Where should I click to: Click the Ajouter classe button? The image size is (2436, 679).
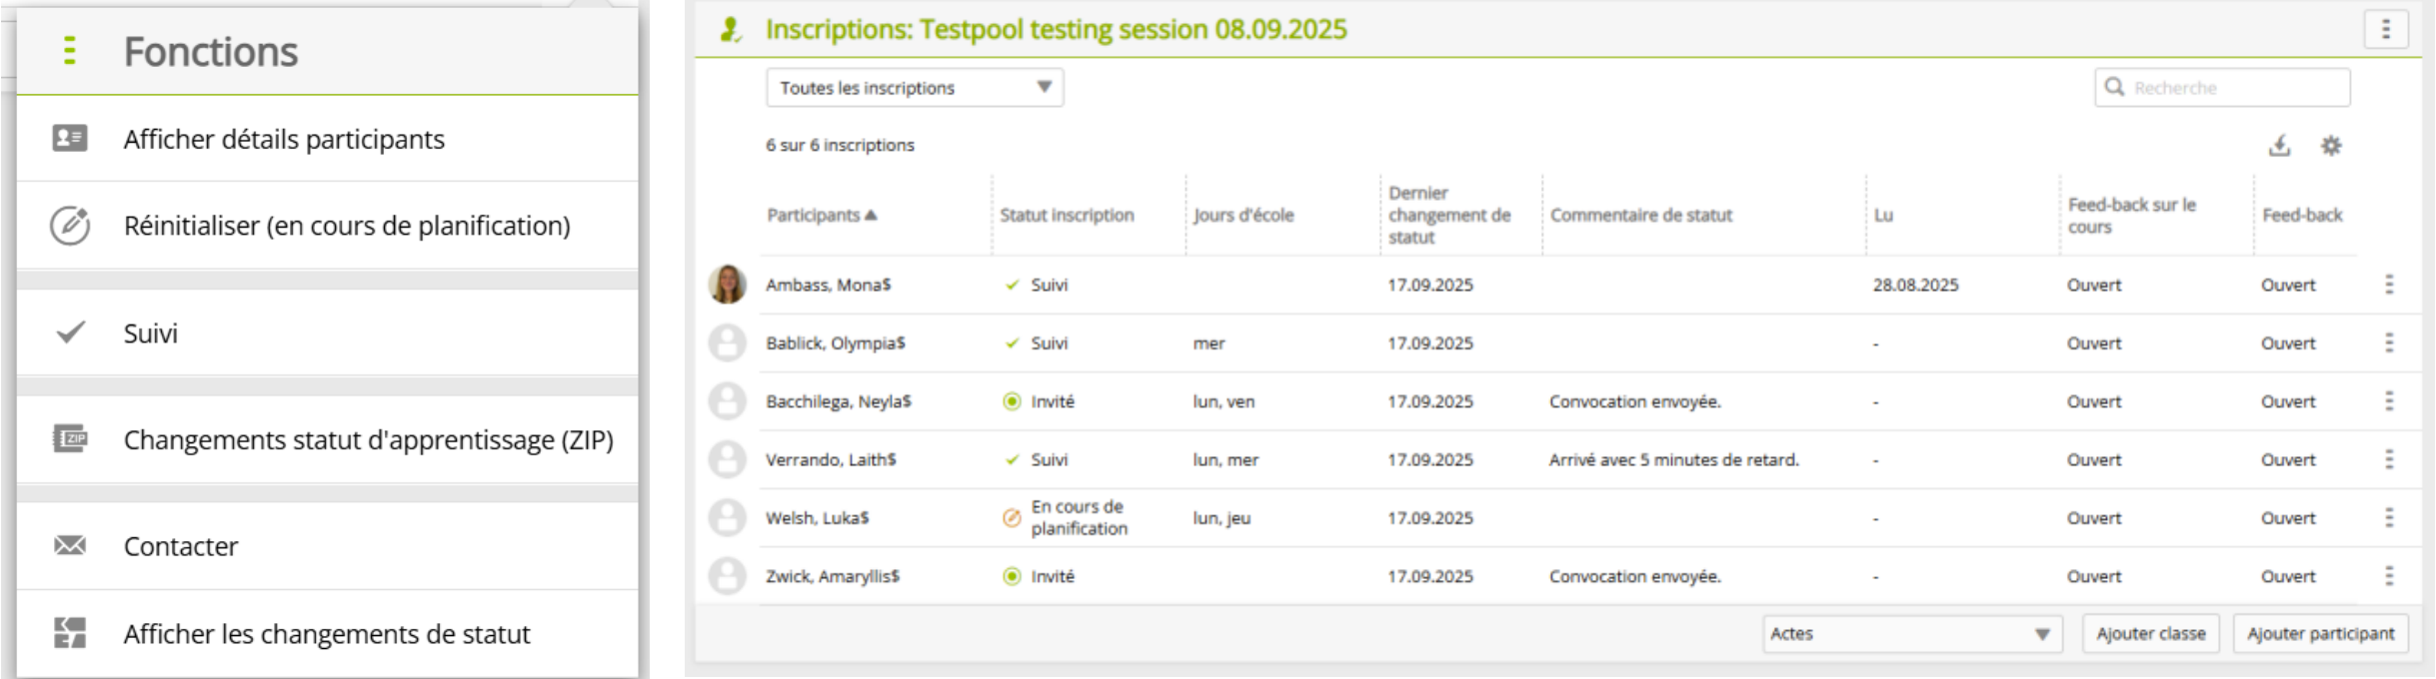[x=2150, y=633]
